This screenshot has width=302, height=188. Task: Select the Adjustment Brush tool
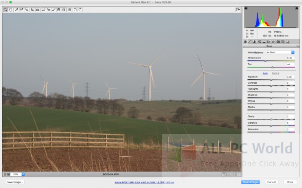click(54, 10)
